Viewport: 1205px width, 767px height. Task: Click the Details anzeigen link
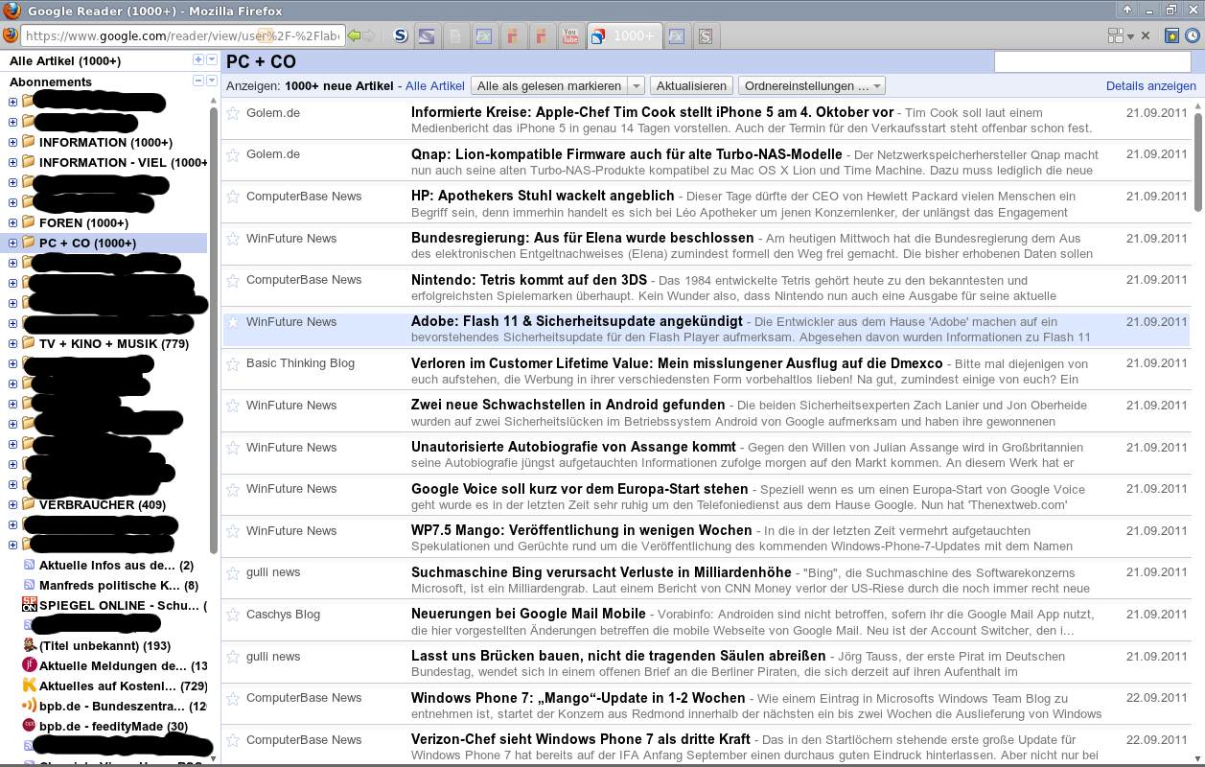coord(1151,86)
